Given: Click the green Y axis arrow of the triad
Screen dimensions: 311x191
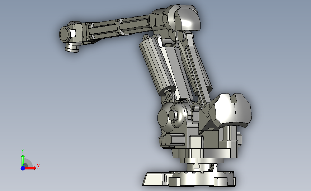Looking at the screenshot, I should [23, 160].
